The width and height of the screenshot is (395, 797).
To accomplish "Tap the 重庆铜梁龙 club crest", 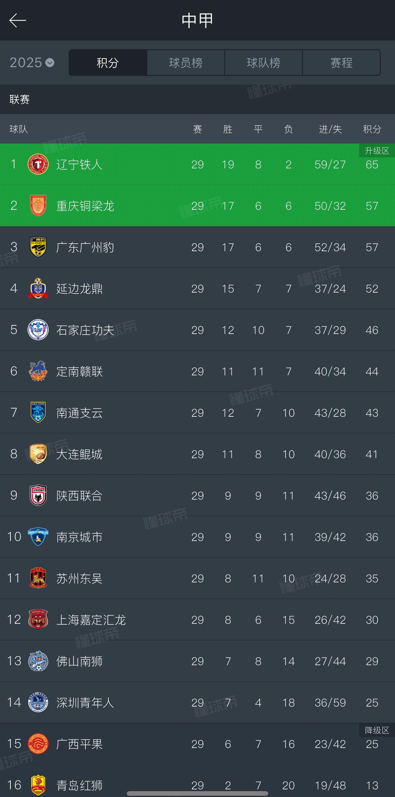I will (38, 206).
